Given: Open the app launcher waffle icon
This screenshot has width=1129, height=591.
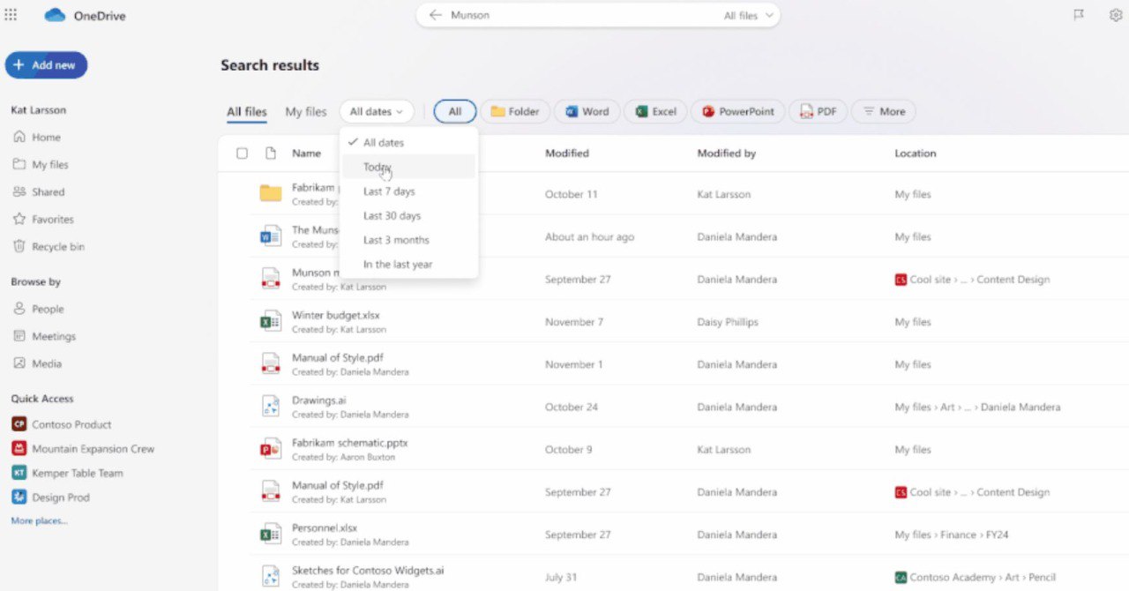Looking at the screenshot, I should [11, 15].
